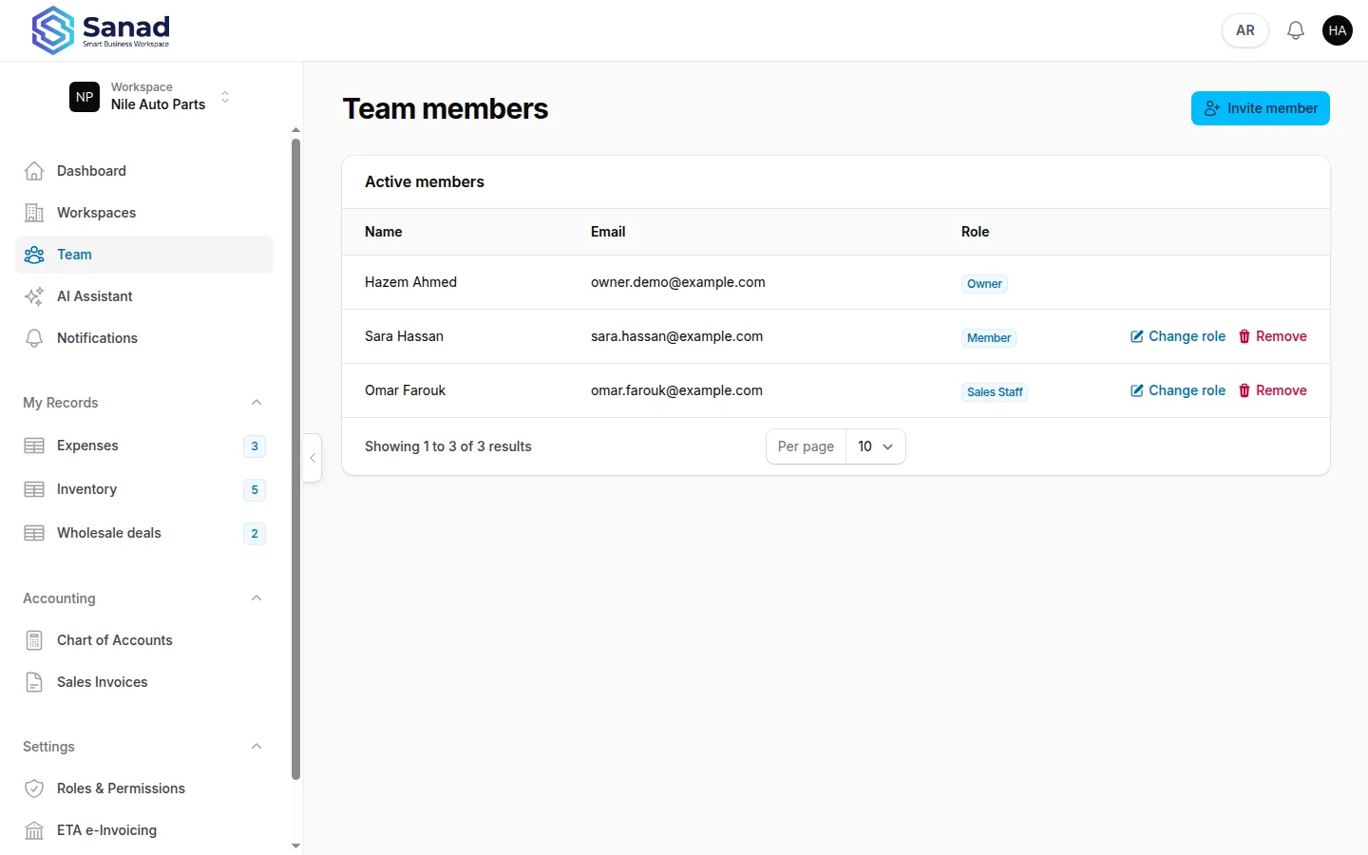Click the Expenses table icon
Image resolution: width=1368 pixels, height=855 pixels.
tap(34, 446)
